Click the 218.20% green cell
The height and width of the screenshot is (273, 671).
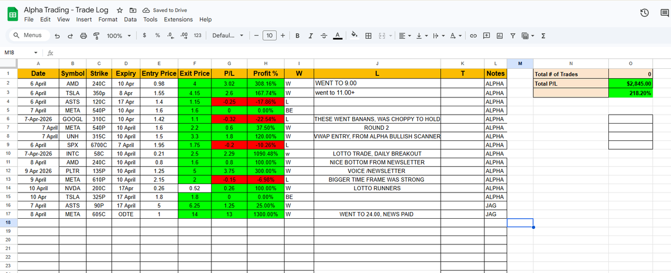coord(630,92)
